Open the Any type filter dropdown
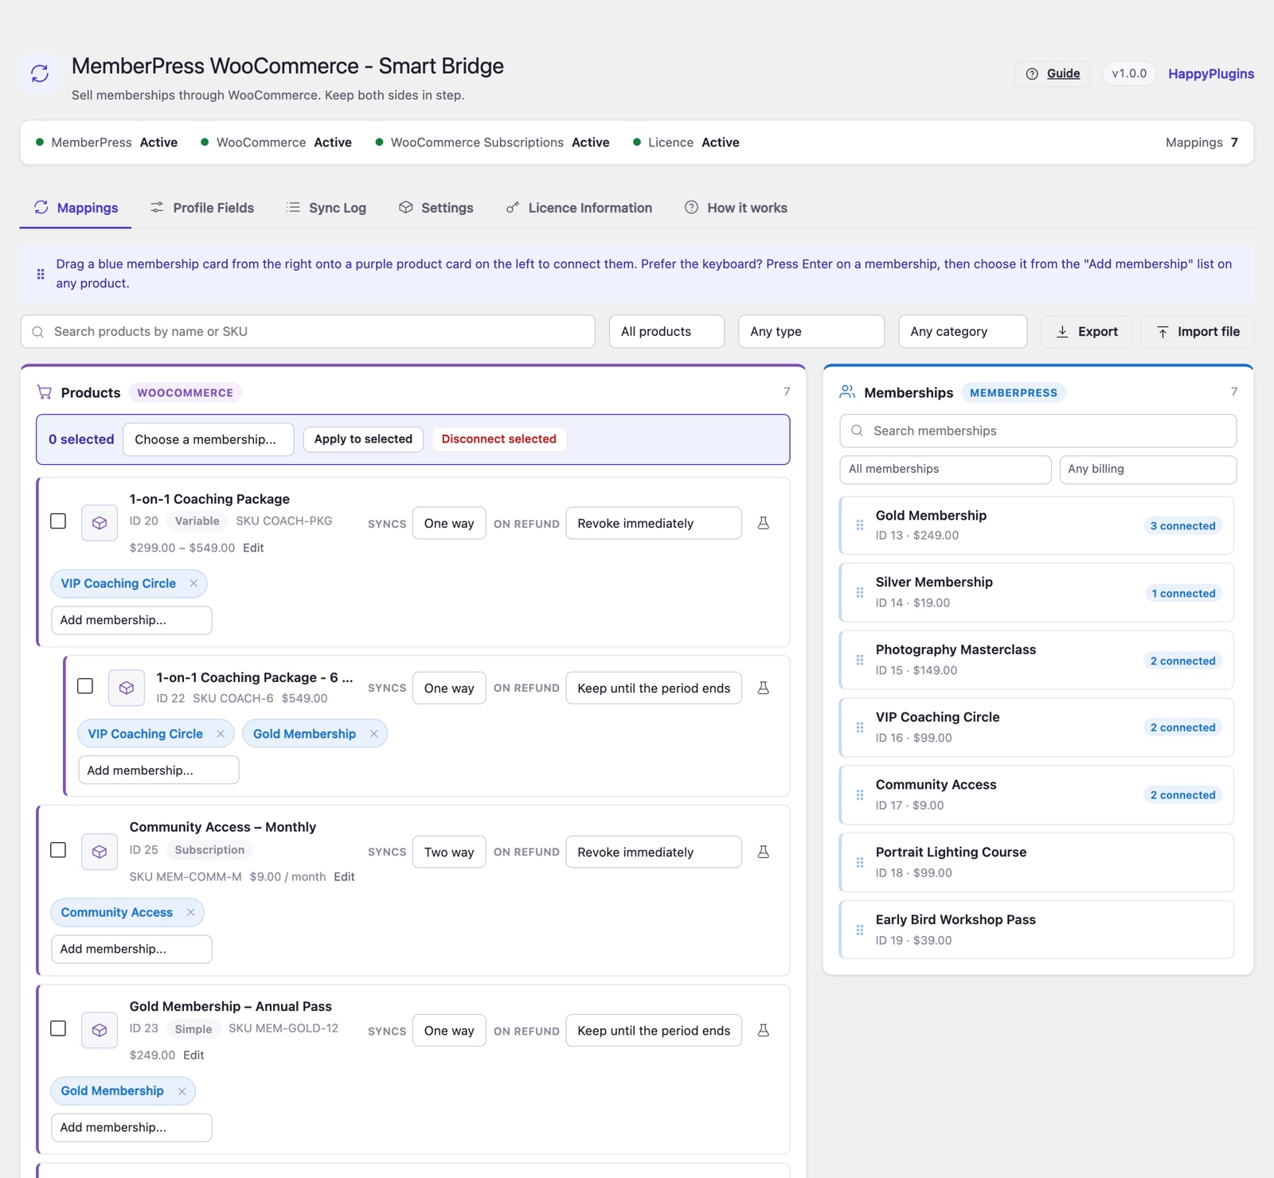1274x1178 pixels. click(x=811, y=332)
